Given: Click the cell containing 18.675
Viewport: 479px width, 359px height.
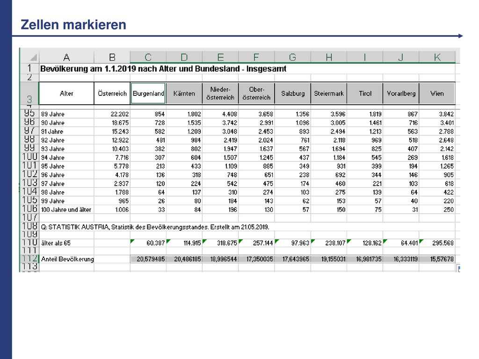Looking at the screenshot, I should pos(112,123).
